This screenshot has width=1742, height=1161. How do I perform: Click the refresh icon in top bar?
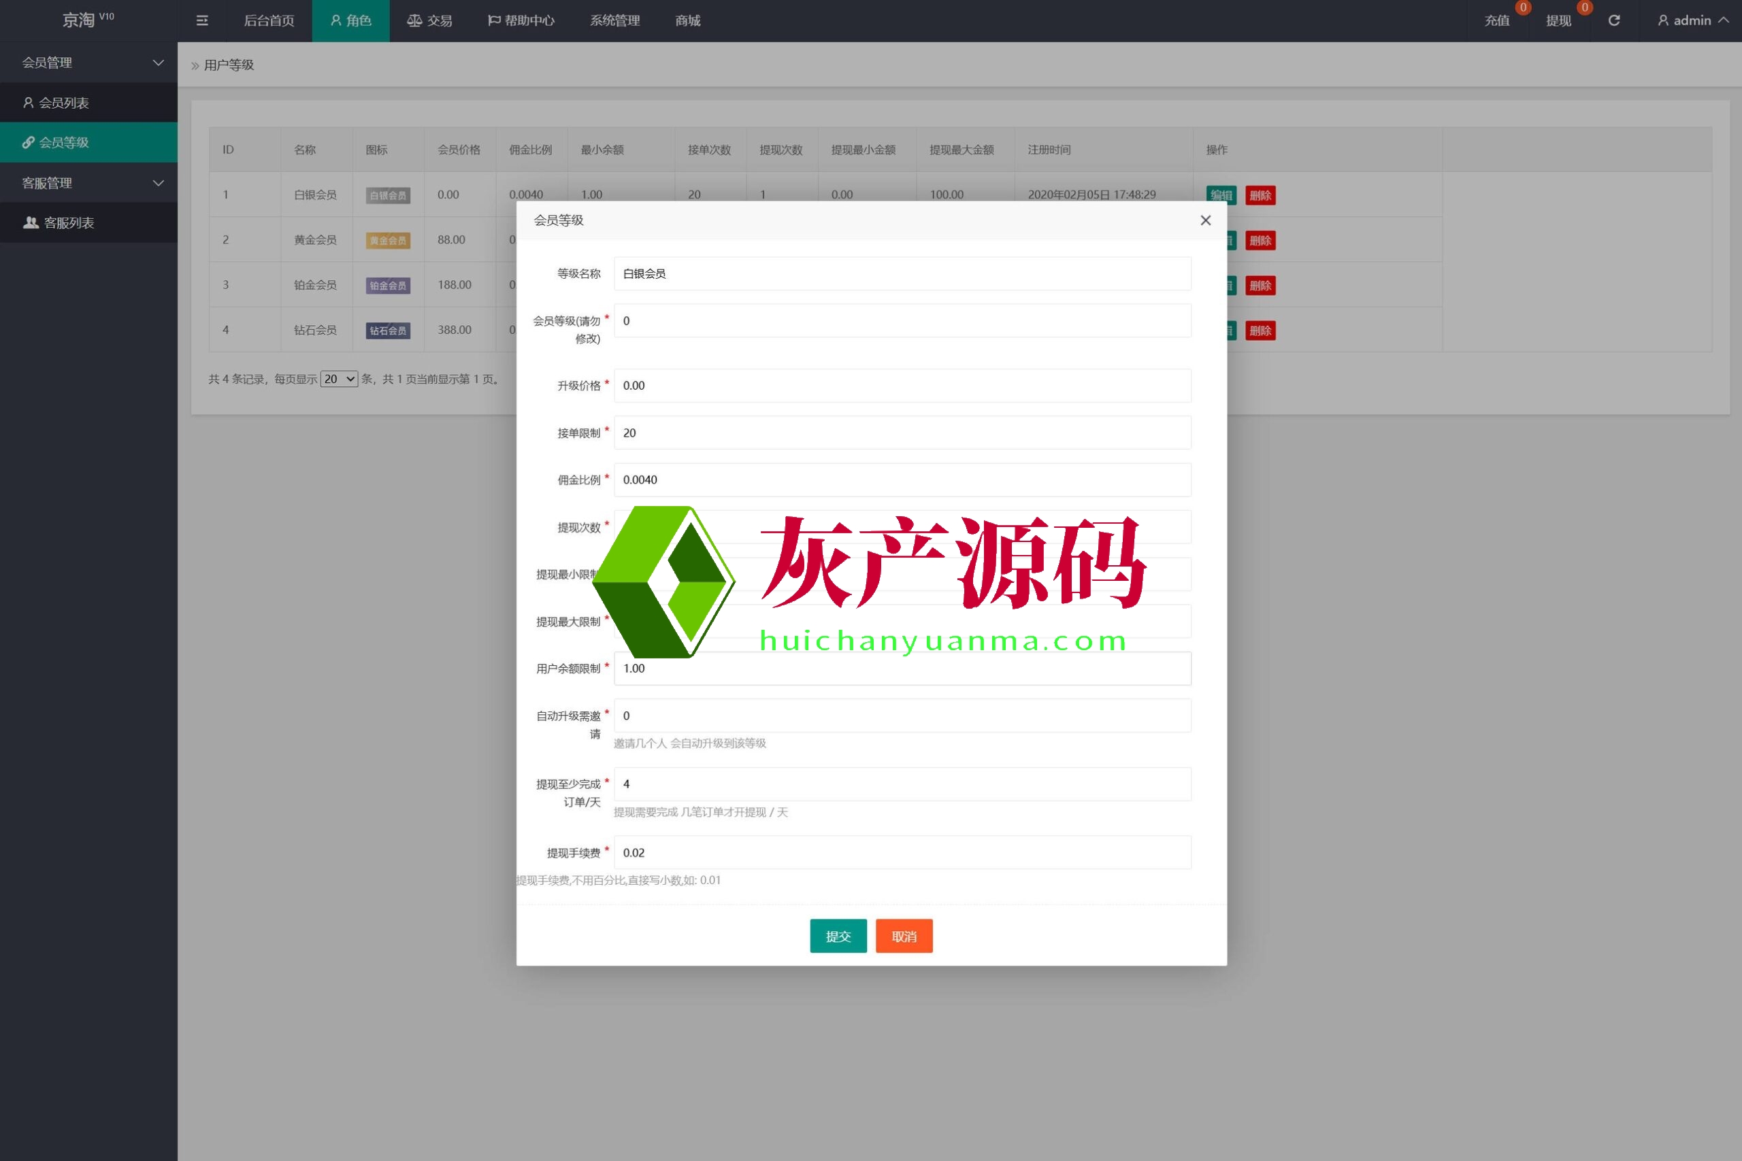click(1614, 20)
